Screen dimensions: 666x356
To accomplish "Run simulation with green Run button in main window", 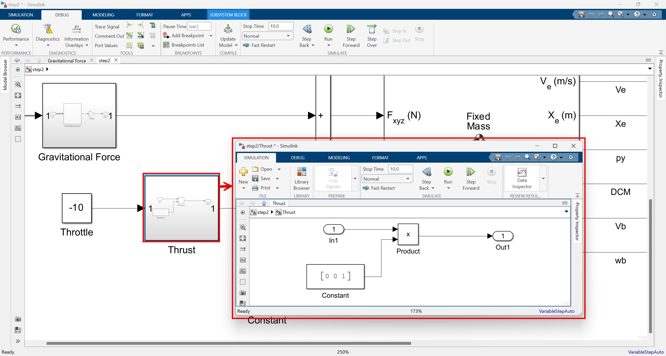I will (328, 29).
